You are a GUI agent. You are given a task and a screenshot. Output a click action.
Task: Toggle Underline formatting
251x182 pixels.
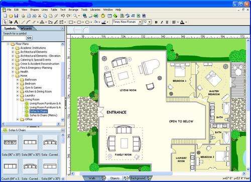pyautogui.click(x=167, y=22)
